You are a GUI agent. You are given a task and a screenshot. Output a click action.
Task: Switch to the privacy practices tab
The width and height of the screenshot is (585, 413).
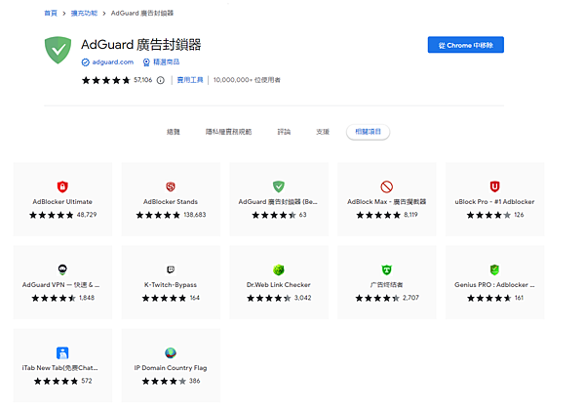[x=229, y=132]
